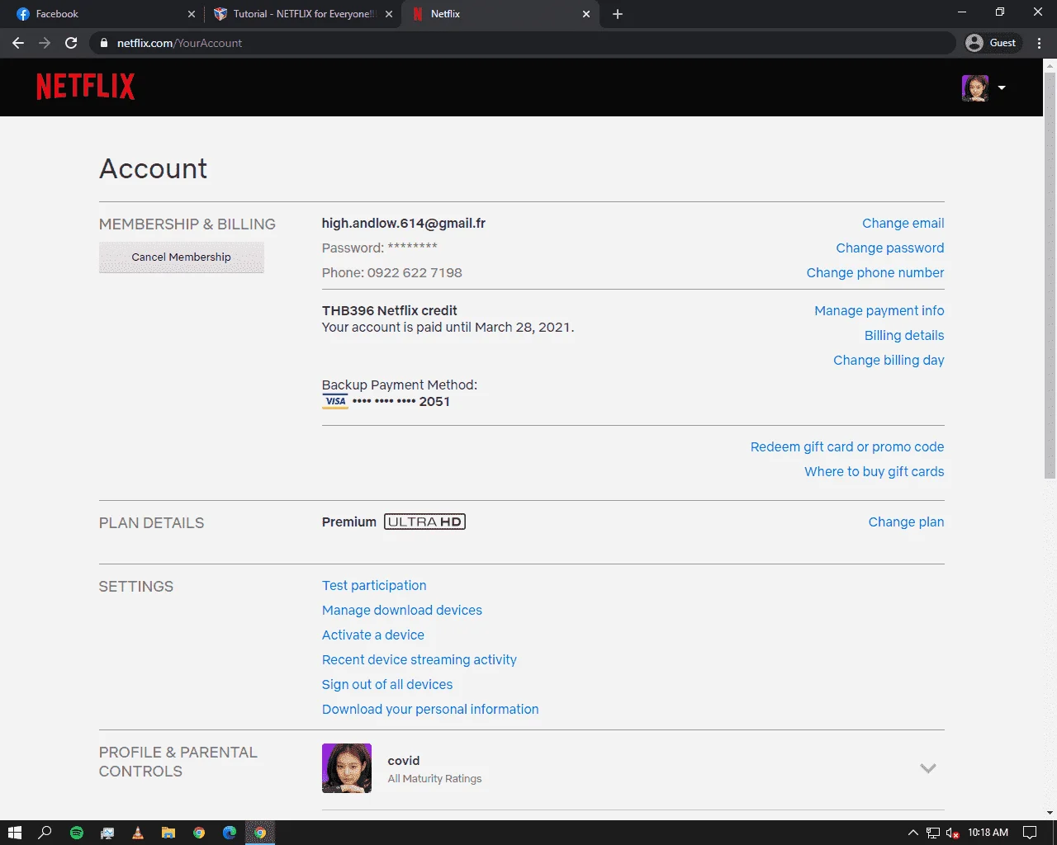Open a new browser tab
This screenshot has height=845, width=1057.
coord(617,14)
